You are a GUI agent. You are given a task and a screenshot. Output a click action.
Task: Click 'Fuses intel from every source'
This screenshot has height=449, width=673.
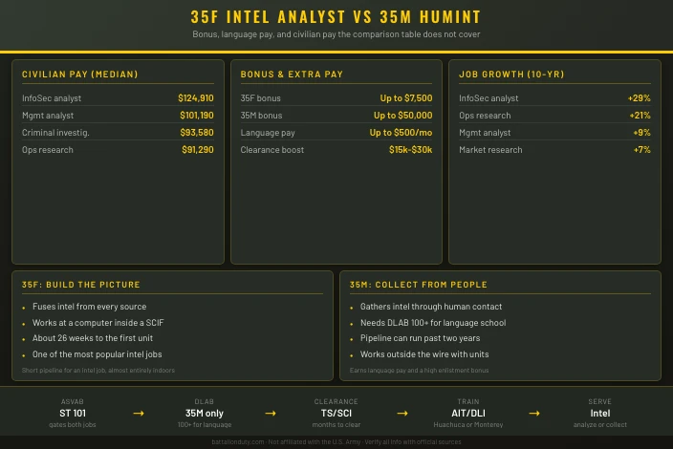[x=89, y=307]
